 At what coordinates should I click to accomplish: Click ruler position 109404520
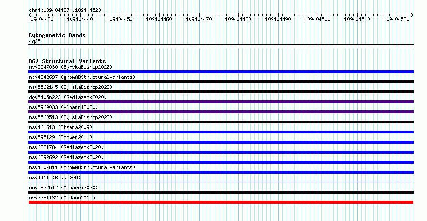point(396,19)
